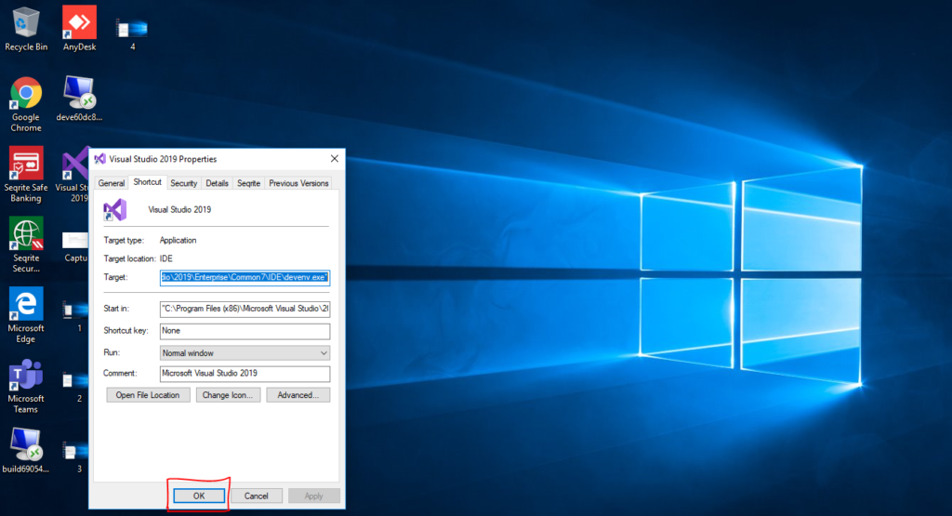Click in the Target path field
The image size is (952, 516).
tap(245, 277)
